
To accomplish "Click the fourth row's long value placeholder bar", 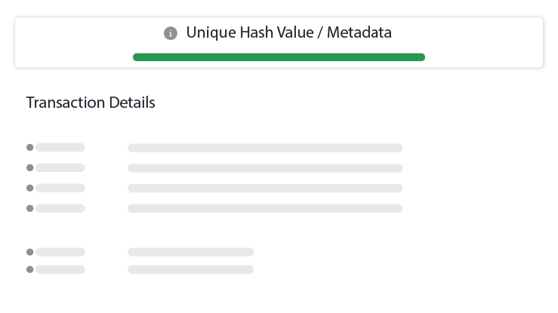I will point(265,208).
